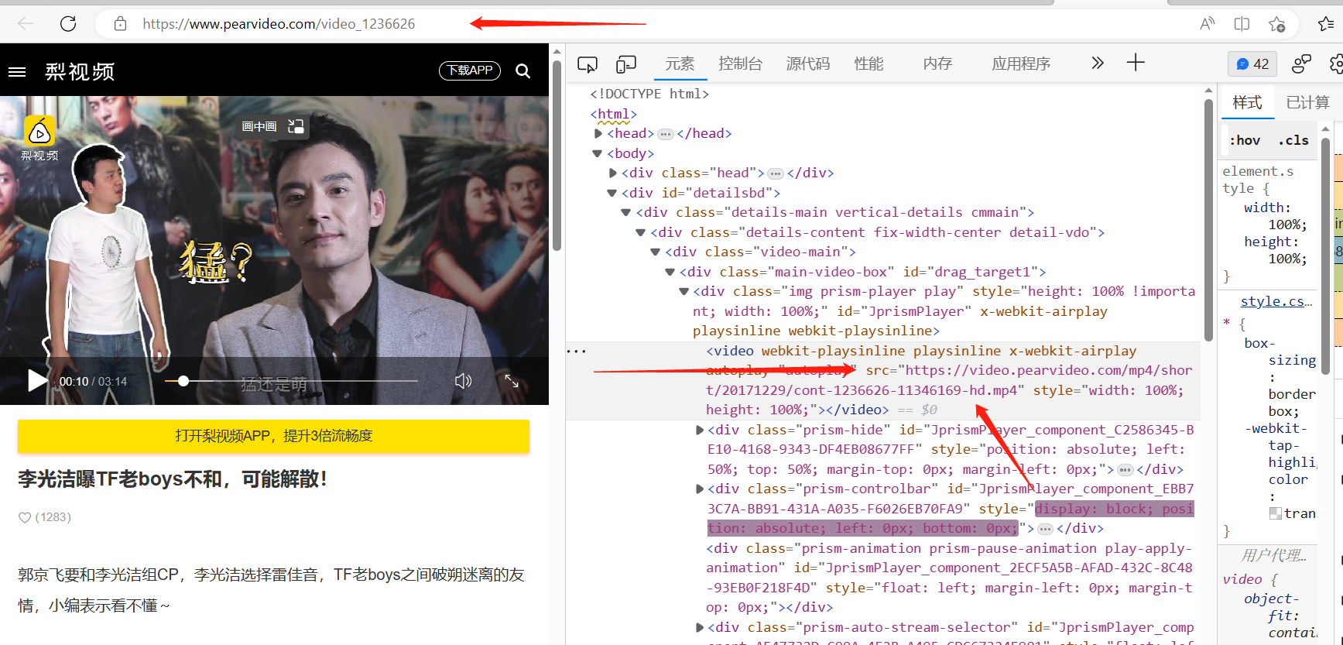Collapse the div id="detailsbd" node
The width and height of the screenshot is (1343, 645).
(612, 193)
